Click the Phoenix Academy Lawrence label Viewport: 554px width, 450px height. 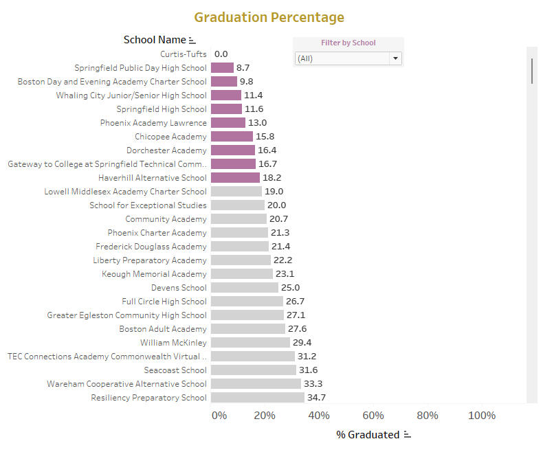pos(153,123)
